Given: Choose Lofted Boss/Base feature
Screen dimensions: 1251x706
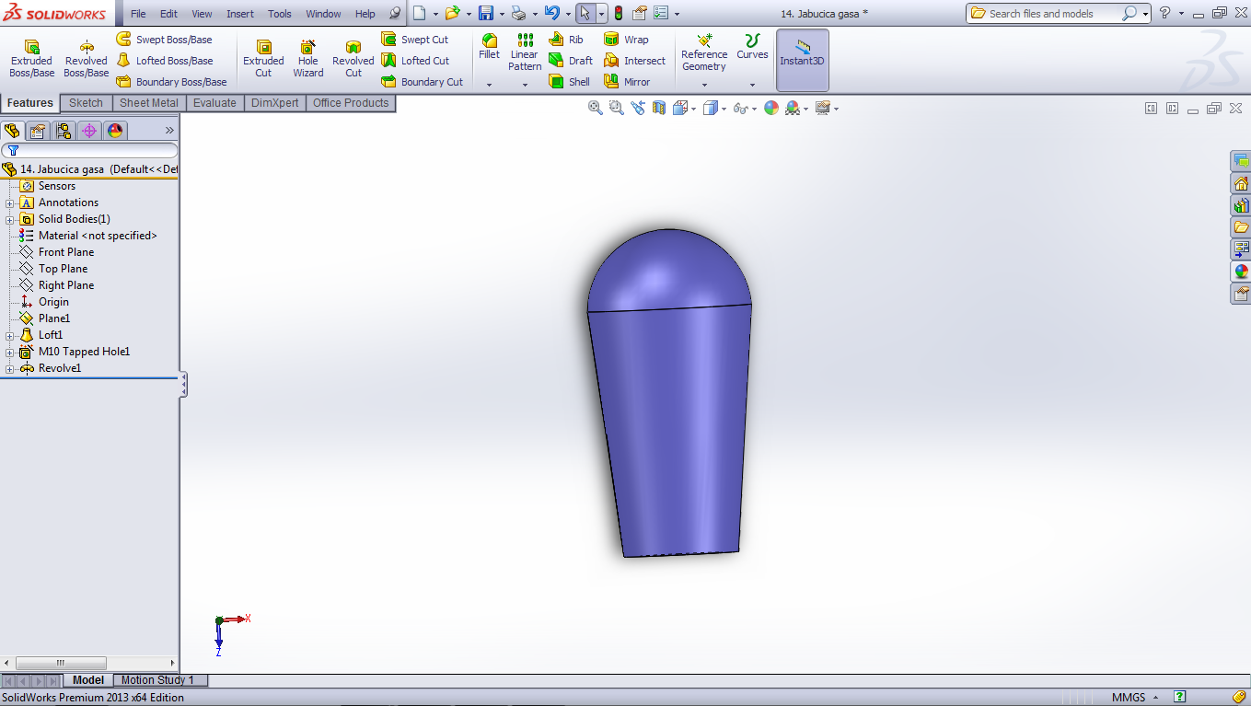Looking at the screenshot, I should pyautogui.click(x=164, y=61).
